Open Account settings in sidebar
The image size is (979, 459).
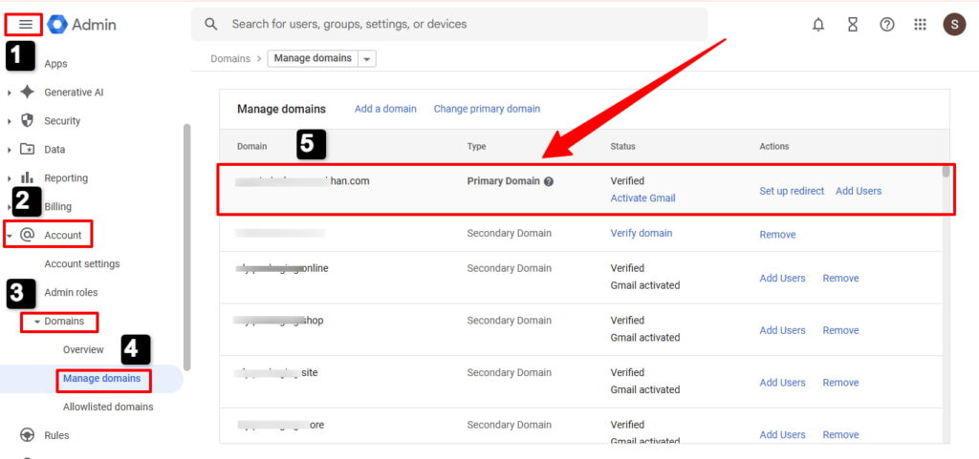click(x=82, y=263)
